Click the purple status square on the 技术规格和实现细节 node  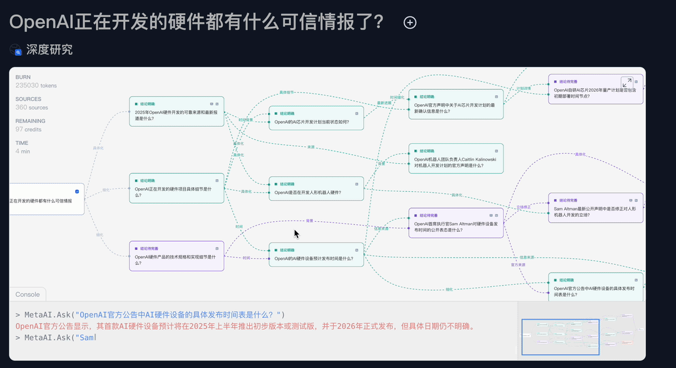point(136,248)
